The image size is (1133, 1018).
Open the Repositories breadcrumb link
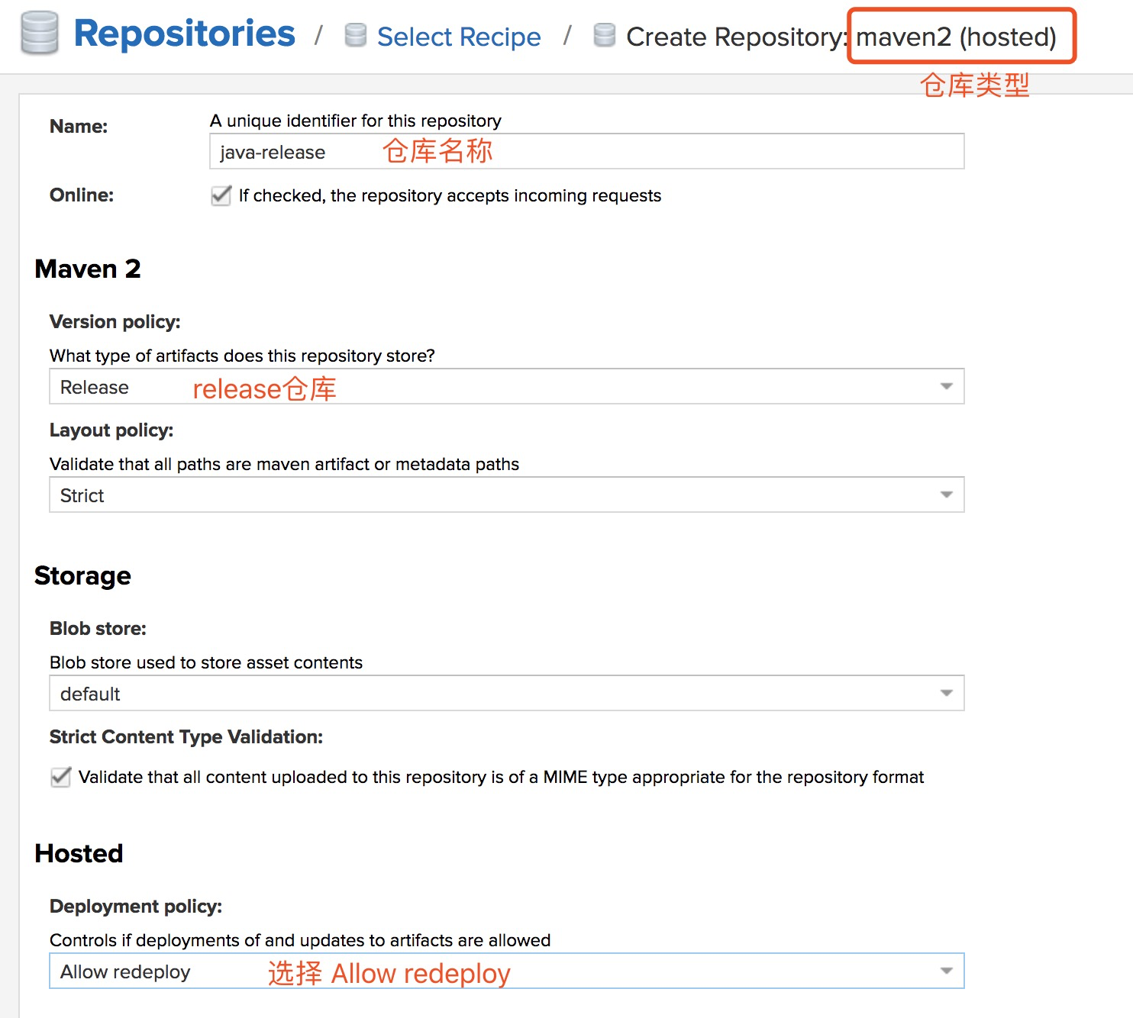(184, 34)
